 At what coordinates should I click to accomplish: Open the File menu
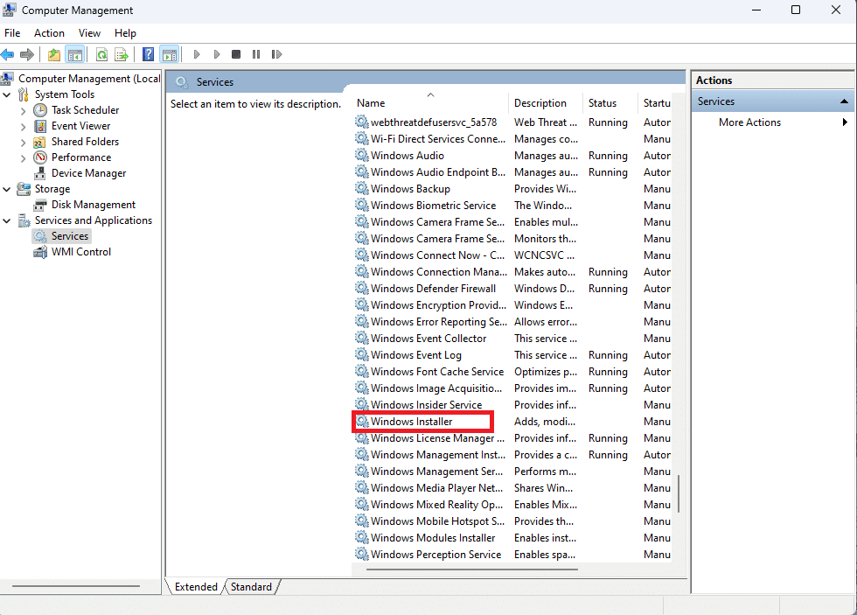click(12, 33)
